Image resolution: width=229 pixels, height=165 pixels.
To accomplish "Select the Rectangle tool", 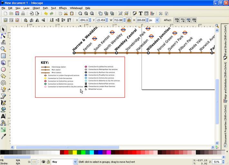I will tap(3, 56).
